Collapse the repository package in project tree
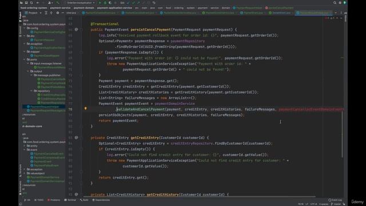This screenshot has width=366, height=206. pyautogui.click(x=31, y=91)
